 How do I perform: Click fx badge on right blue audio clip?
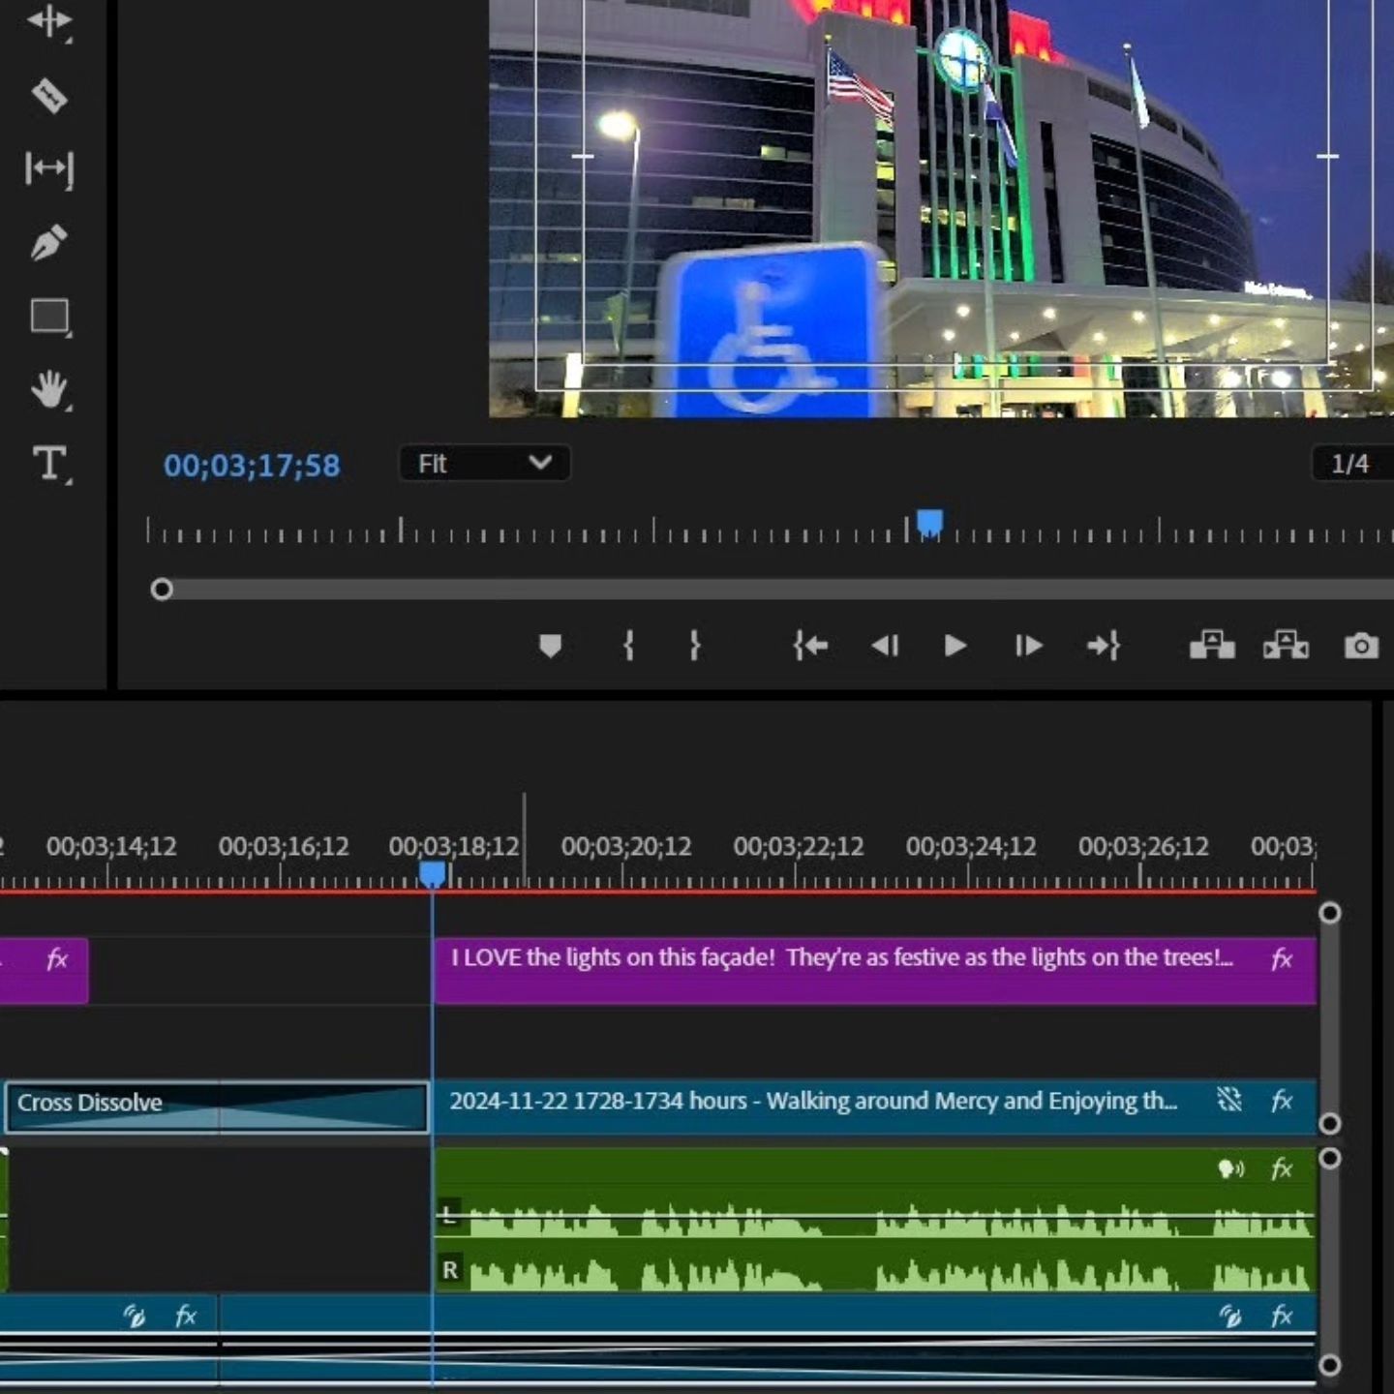1282,1316
